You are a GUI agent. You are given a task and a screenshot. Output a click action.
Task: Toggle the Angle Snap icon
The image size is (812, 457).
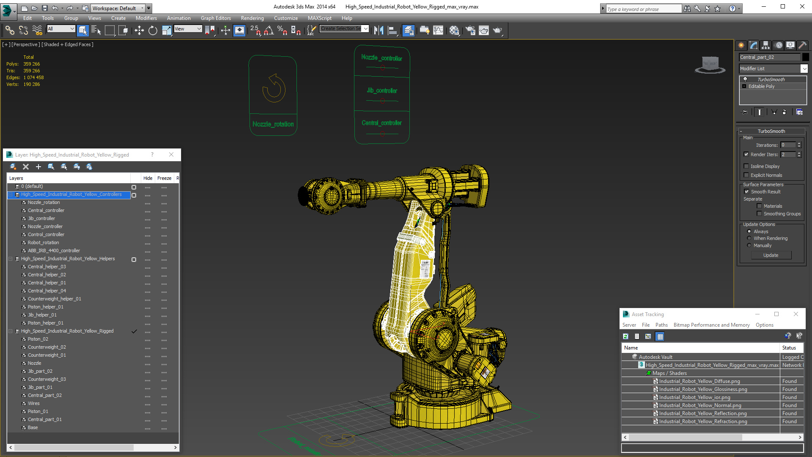point(269,30)
